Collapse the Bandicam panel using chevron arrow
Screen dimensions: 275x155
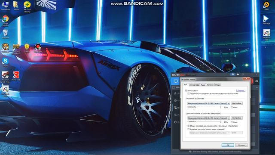click(x=257, y=87)
